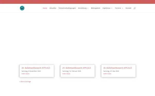Expand the Termine dropdown chevron

coord(122,8)
